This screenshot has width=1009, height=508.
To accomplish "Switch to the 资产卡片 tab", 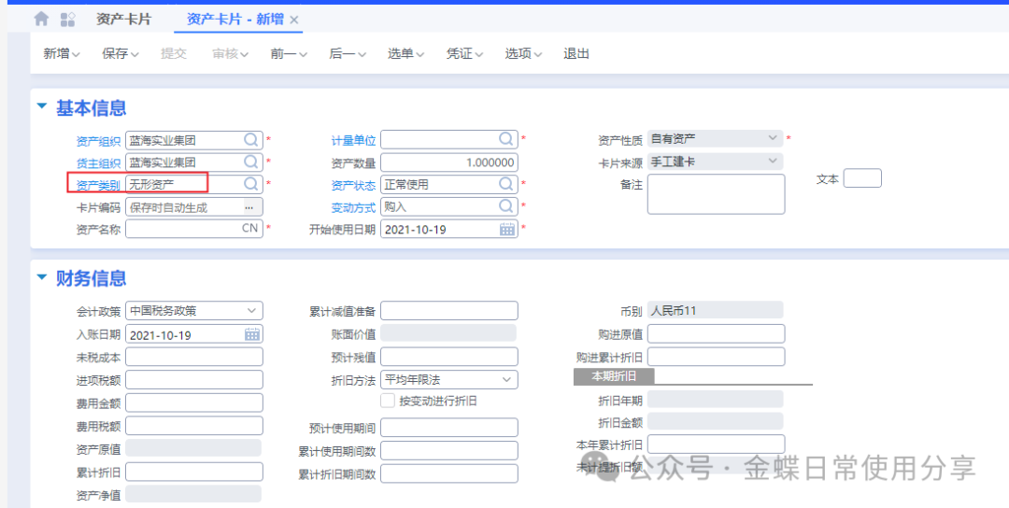I will 123,19.
